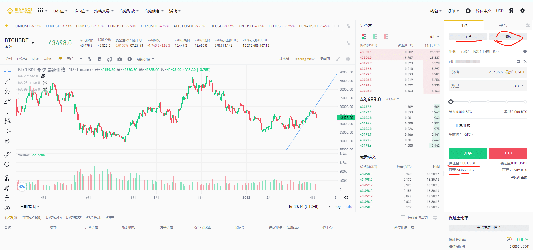Select the measure (ruler) tool
This screenshot has width=533, height=250.
point(7,154)
